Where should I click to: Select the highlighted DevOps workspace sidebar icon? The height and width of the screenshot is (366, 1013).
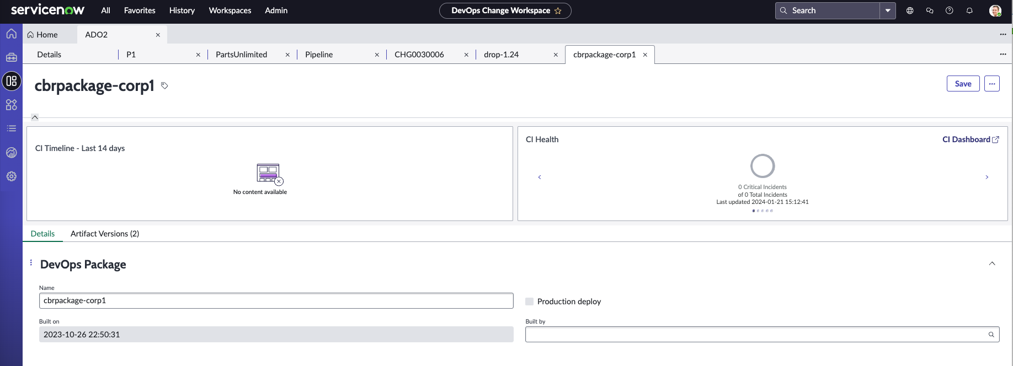tap(12, 81)
